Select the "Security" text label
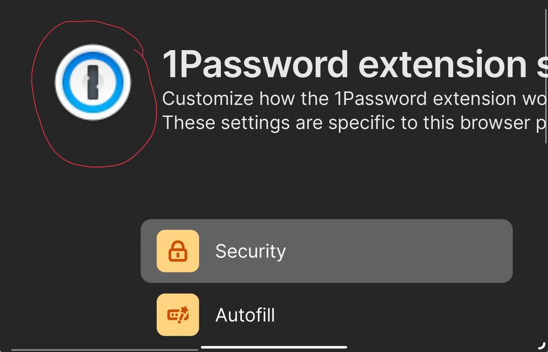Image resolution: width=548 pixels, height=352 pixels. coord(250,251)
